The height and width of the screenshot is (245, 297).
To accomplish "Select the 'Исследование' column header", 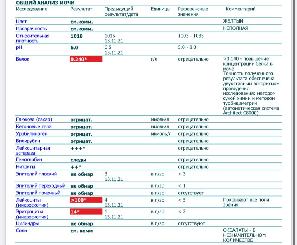I will 32,9.
